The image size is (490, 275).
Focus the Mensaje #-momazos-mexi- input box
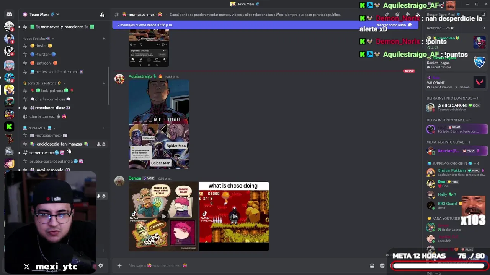point(245,265)
